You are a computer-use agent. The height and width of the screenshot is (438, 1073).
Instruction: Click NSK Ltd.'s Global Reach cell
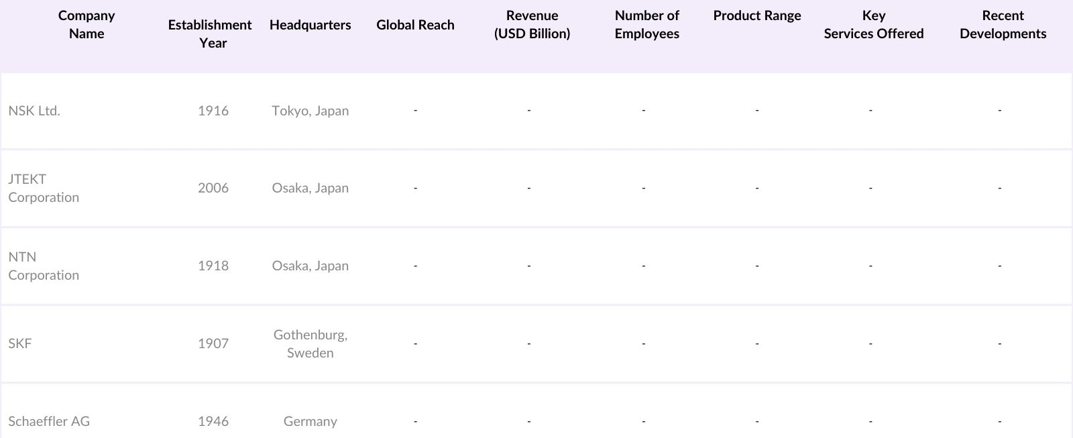[415, 110]
